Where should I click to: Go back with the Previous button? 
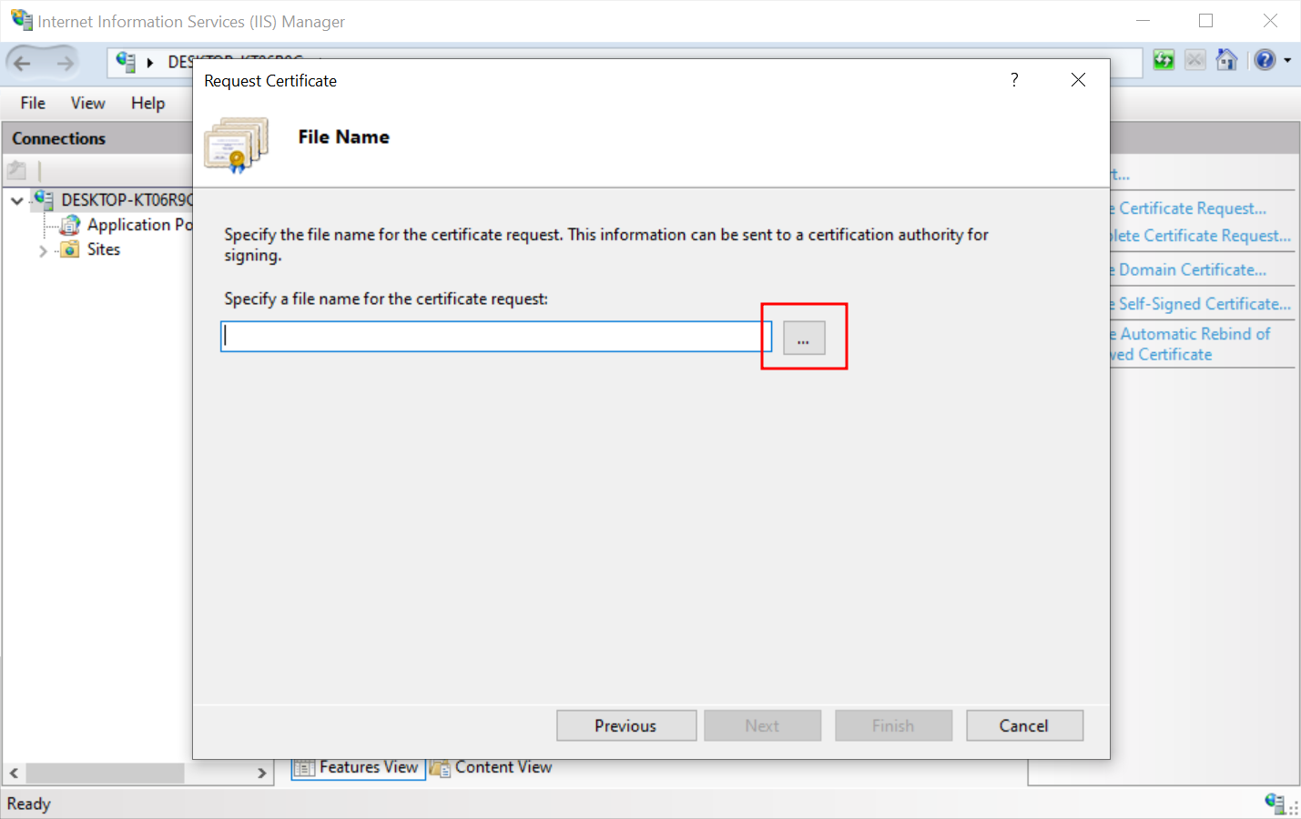click(626, 725)
